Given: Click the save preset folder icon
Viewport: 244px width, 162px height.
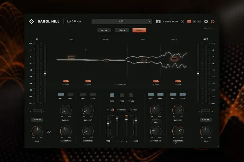Looking at the screenshot, I should click(x=158, y=21).
